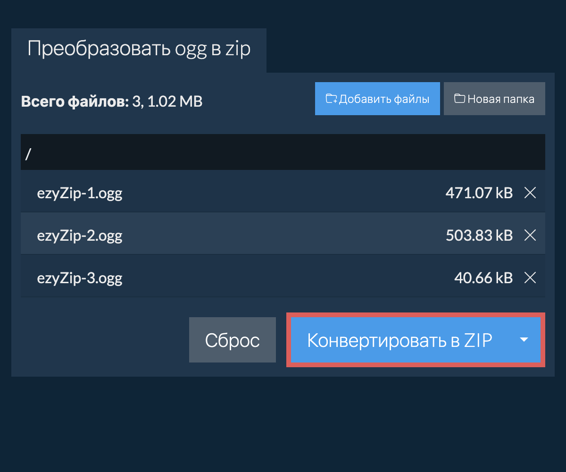Select the ezyZip-1.ogg file name
The height and width of the screenshot is (472, 566).
click(x=80, y=193)
